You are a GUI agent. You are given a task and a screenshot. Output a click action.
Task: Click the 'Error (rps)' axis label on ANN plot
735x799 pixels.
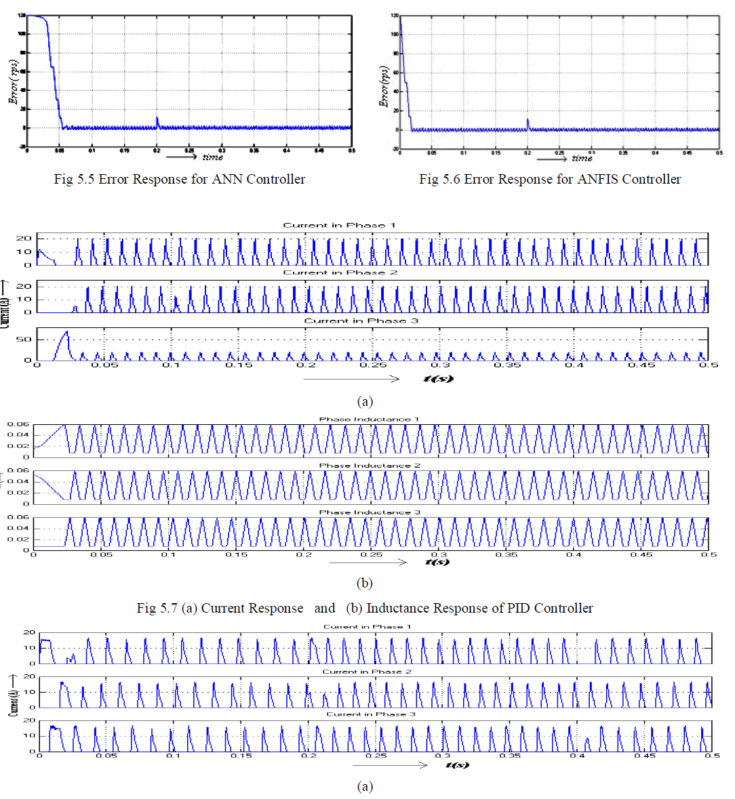coord(13,81)
